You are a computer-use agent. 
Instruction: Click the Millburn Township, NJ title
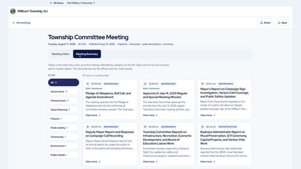tap(33, 11)
